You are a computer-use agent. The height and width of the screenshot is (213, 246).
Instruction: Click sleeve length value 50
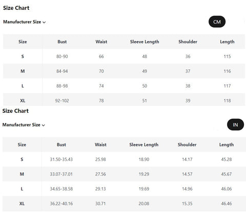point(145,86)
